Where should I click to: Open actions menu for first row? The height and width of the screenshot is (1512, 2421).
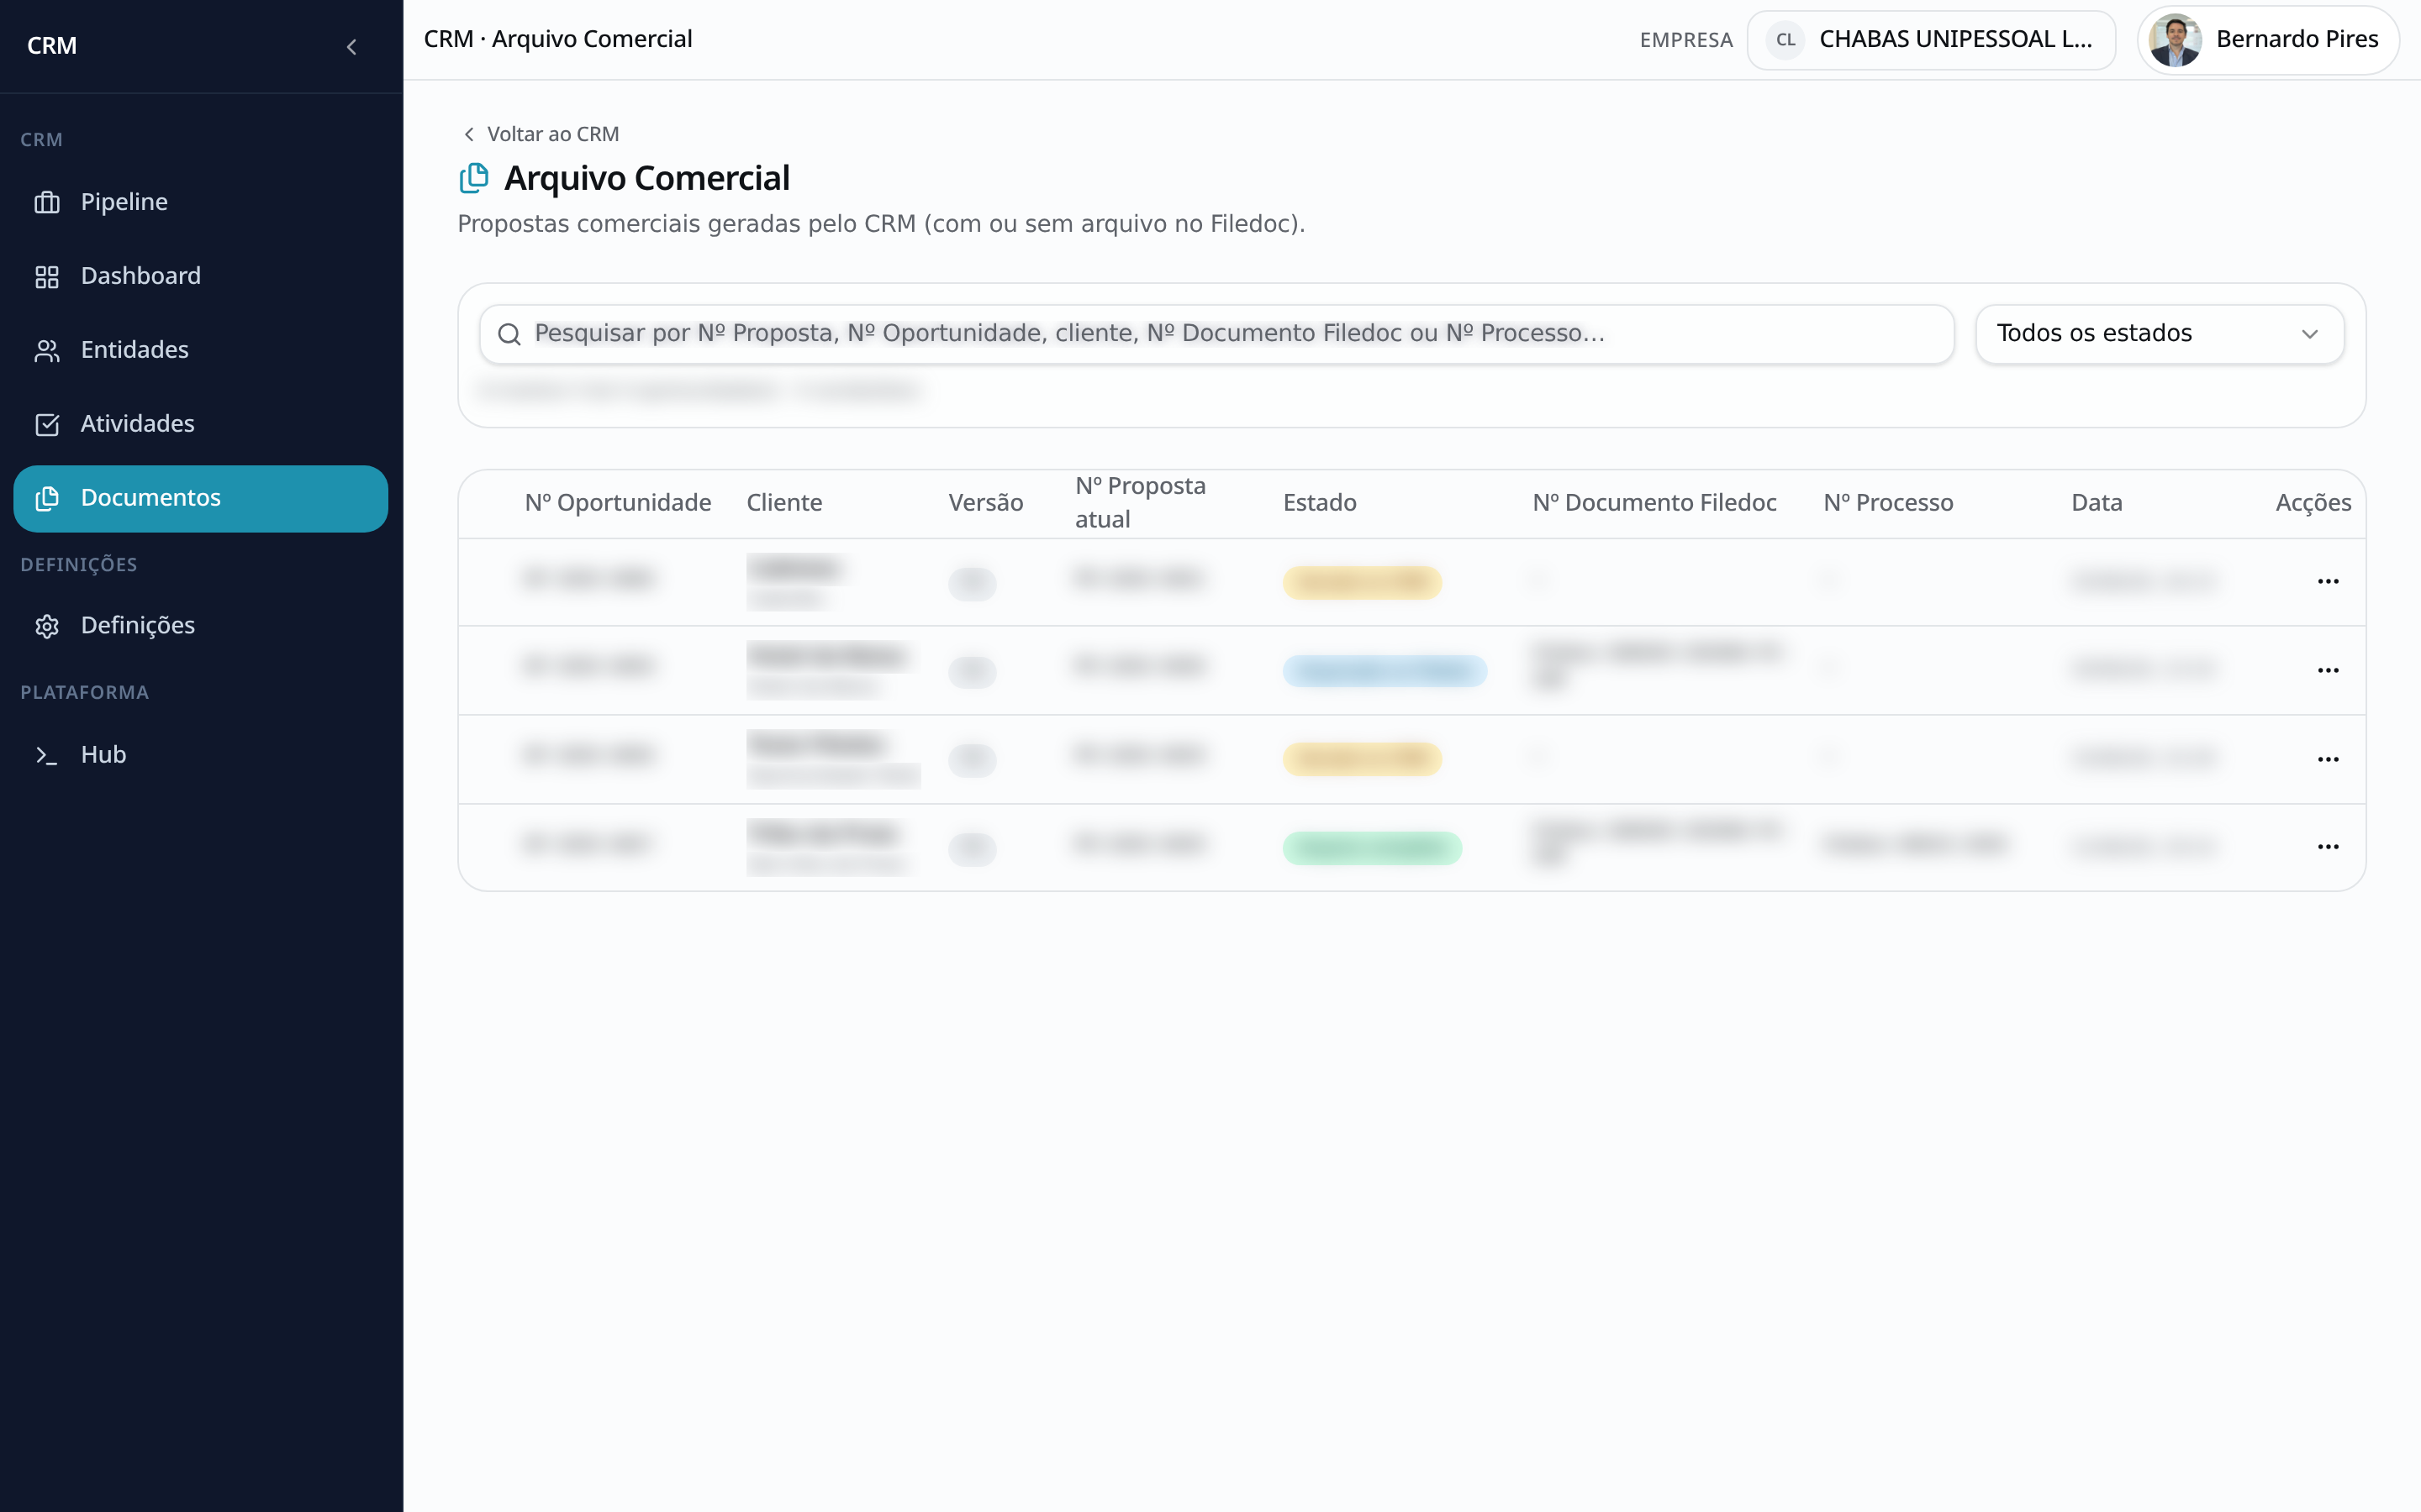(x=2328, y=581)
